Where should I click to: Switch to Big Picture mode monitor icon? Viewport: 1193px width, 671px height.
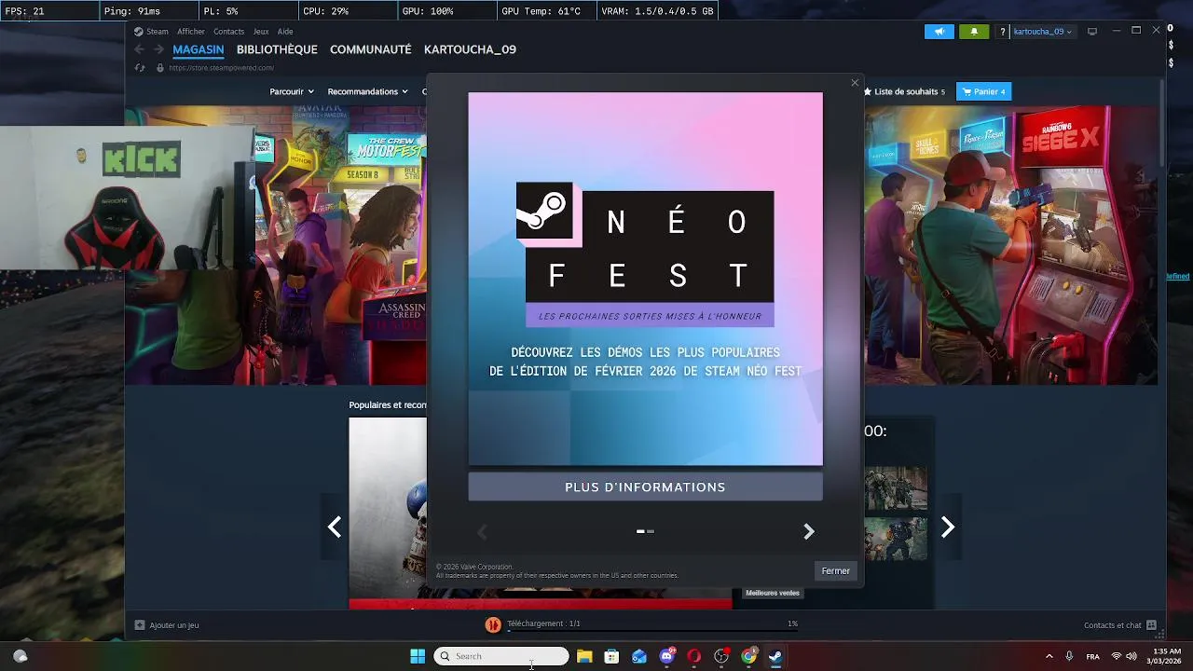pyautogui.click(x=1092, y=31)
